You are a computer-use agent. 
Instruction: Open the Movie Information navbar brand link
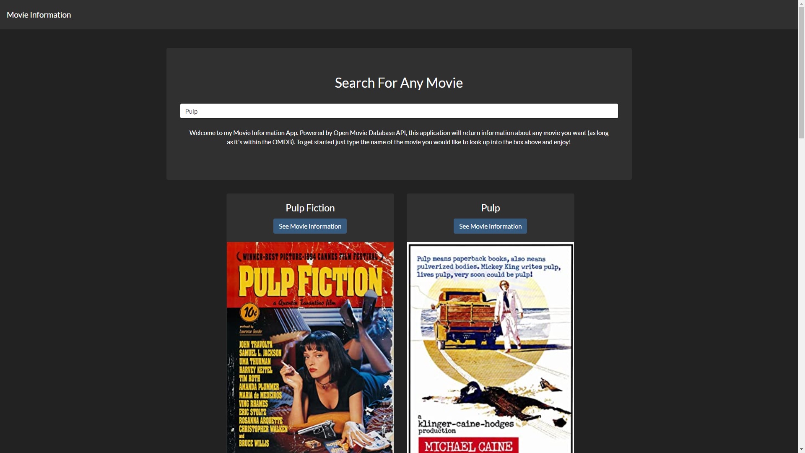(x=39, y=15)
